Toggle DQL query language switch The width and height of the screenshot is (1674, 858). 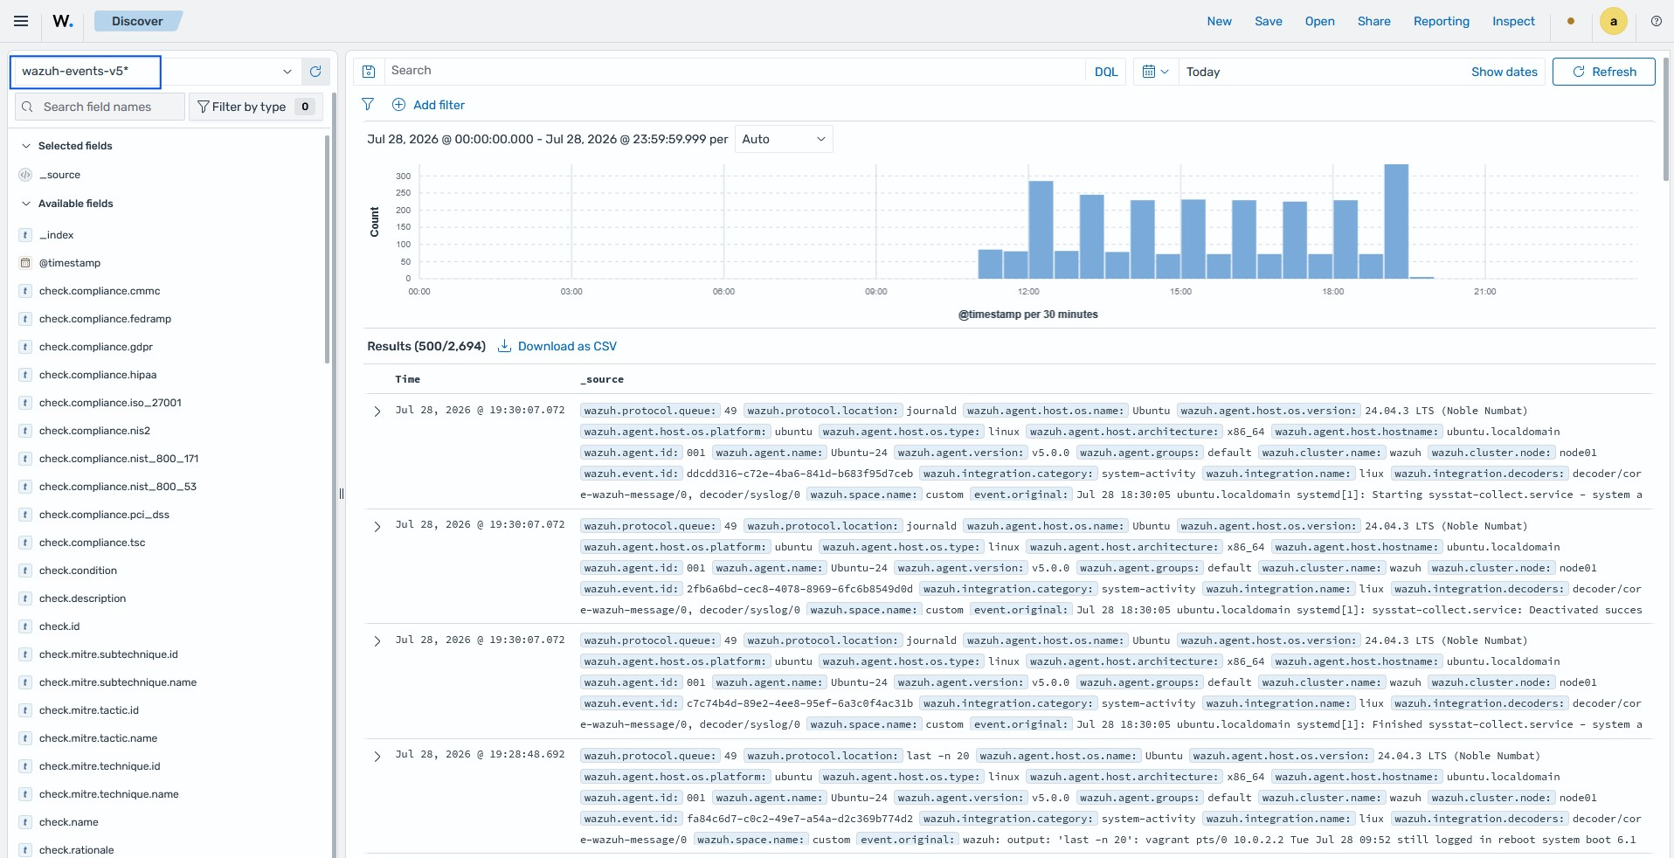click(x=1106, y=72)
